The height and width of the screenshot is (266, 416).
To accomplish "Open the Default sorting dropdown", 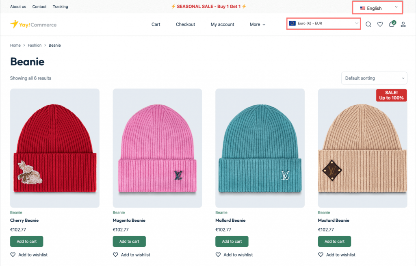I will [x=374, y=78].
